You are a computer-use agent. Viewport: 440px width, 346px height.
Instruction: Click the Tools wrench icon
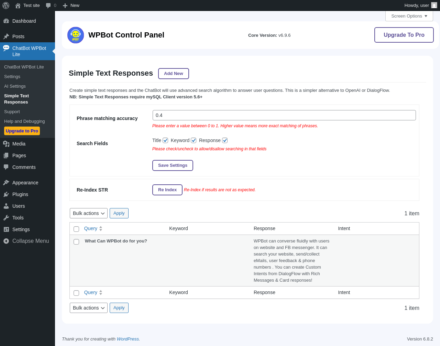pyautogui.click(x=6, y=218)
